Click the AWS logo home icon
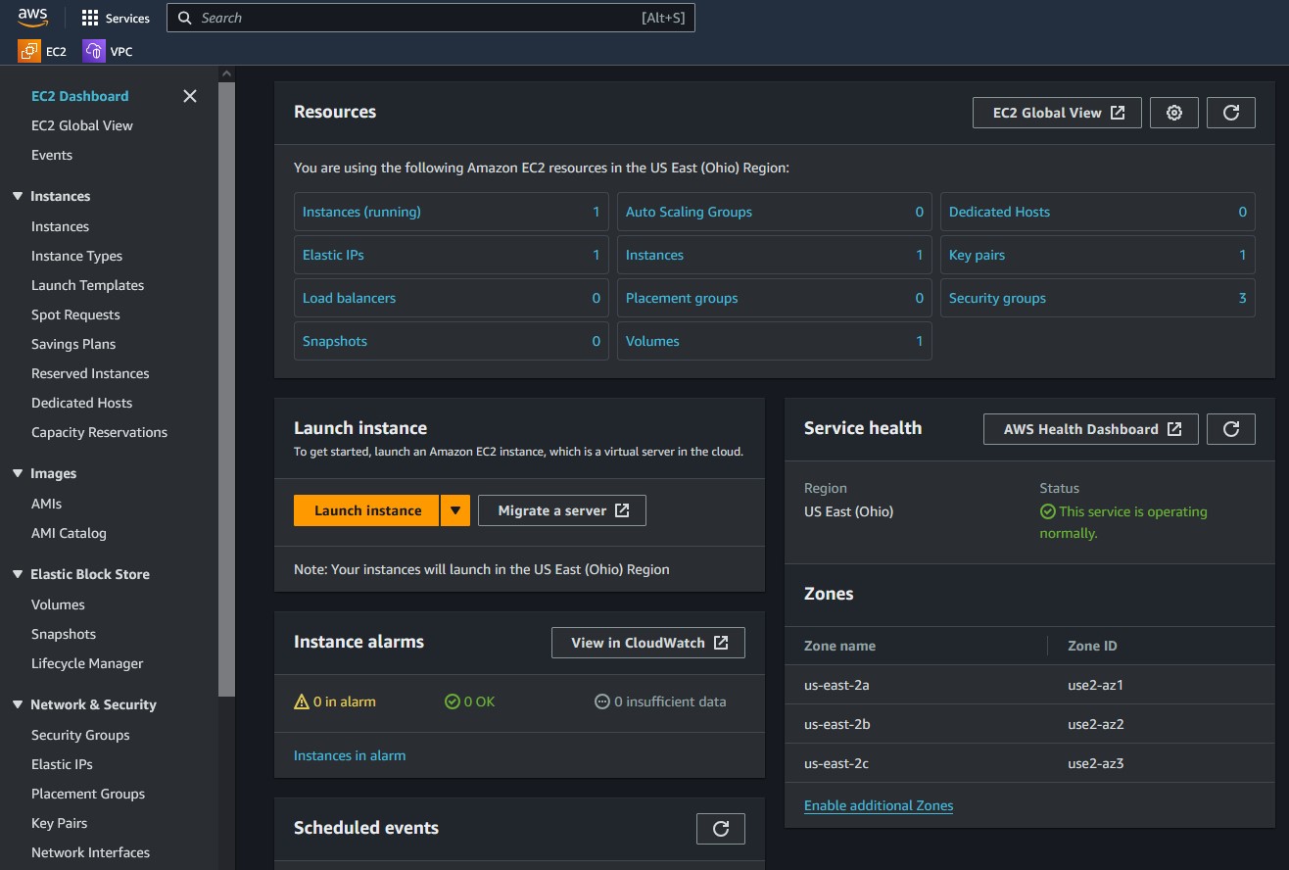Viewport: 1289px width, 870px height. pyautogui.click(x=32, y=17)
